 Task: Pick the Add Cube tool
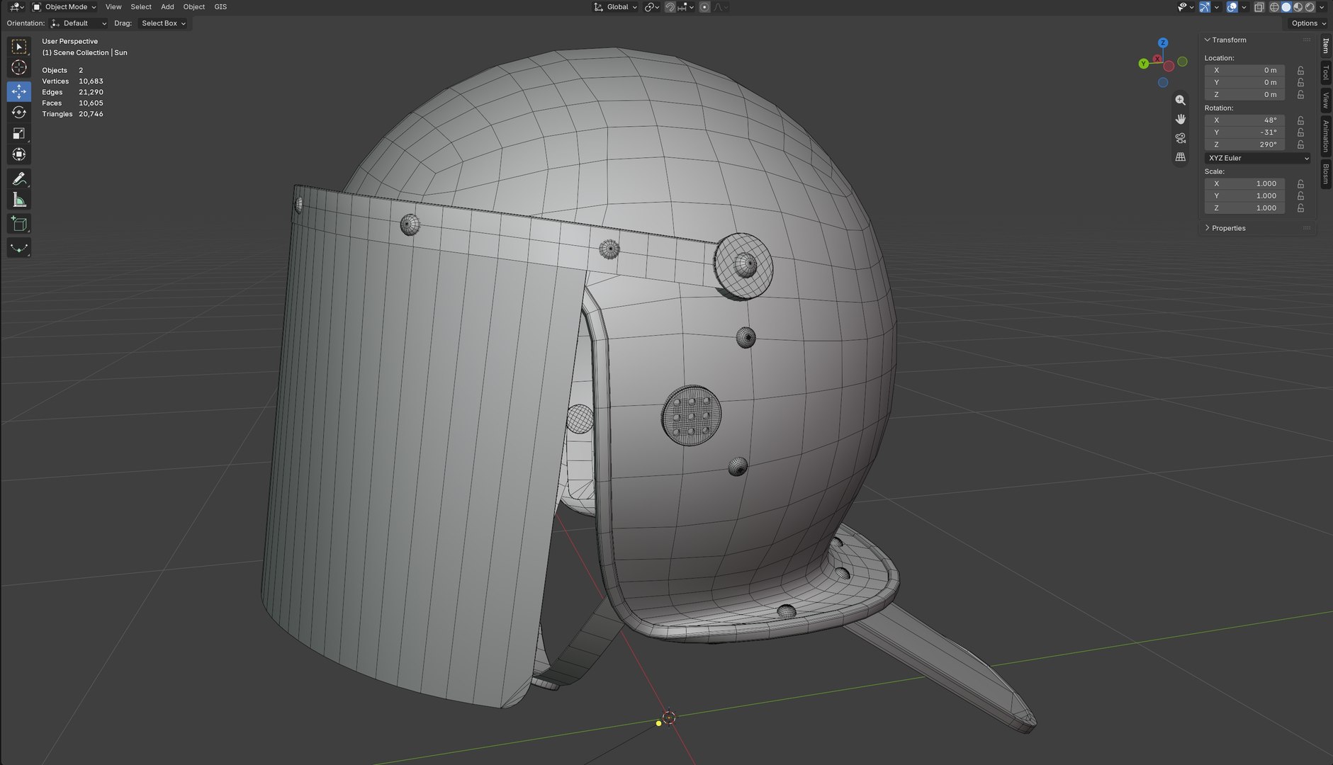pos(19,225)
